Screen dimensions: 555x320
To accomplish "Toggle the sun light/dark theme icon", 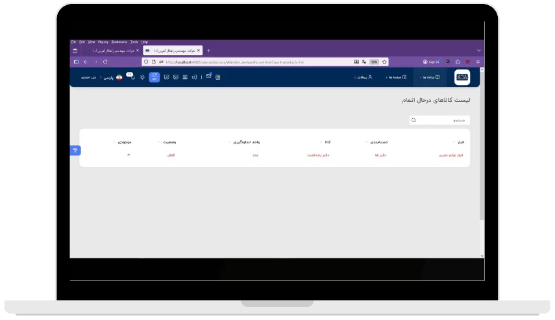I will 142,77.
